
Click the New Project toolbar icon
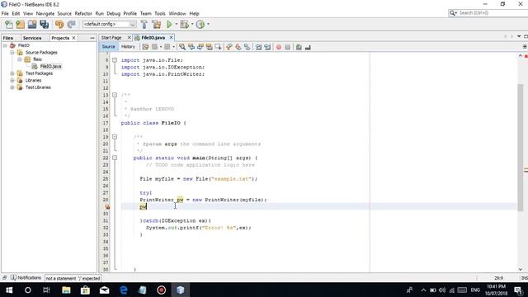pyautogui.click(x=21, y=24)
